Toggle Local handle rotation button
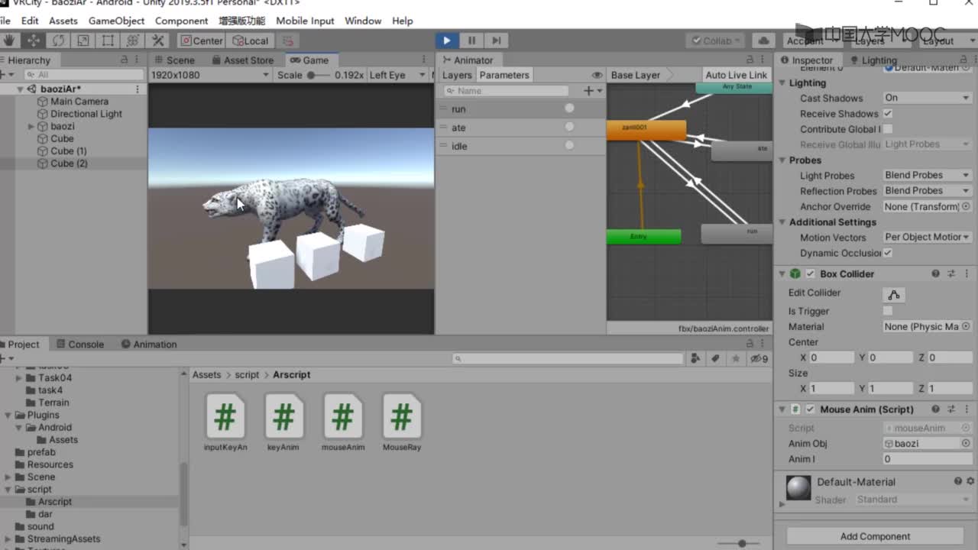978x550 pixels. point(251,40)
